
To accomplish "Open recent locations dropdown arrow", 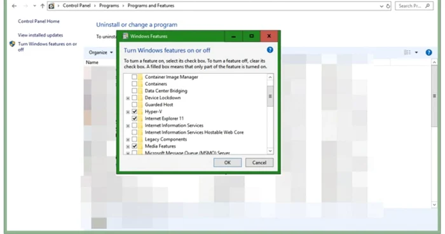I will [34, 6].
